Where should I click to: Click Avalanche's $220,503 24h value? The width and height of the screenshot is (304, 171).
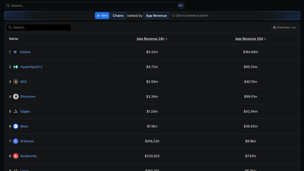pos(152,156)
